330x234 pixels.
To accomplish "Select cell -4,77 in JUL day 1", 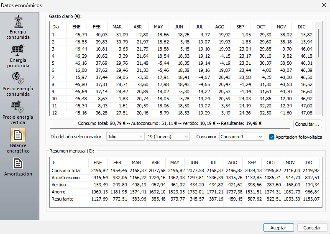I will click(x=205, y=35).
